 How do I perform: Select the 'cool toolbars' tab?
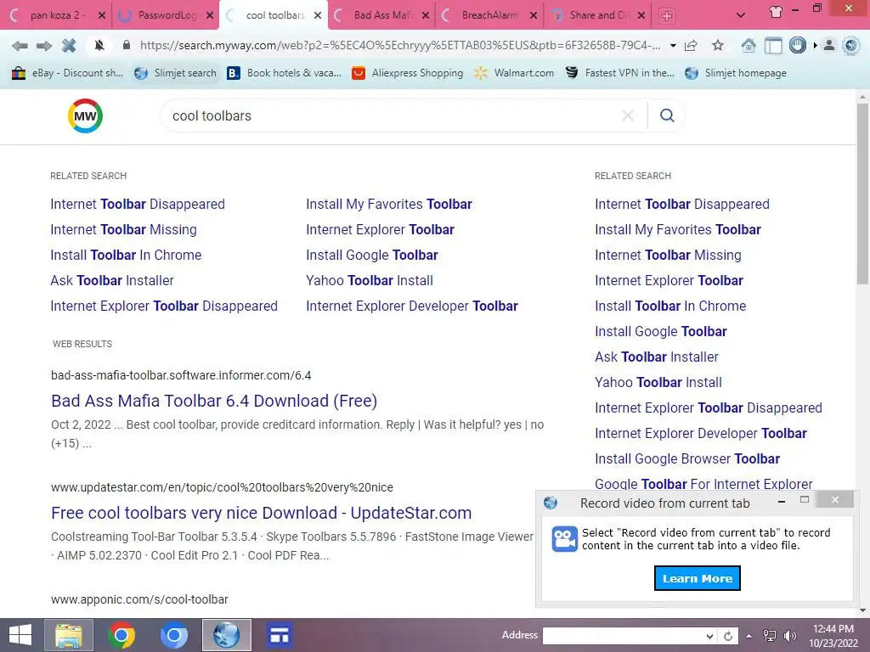275,15
